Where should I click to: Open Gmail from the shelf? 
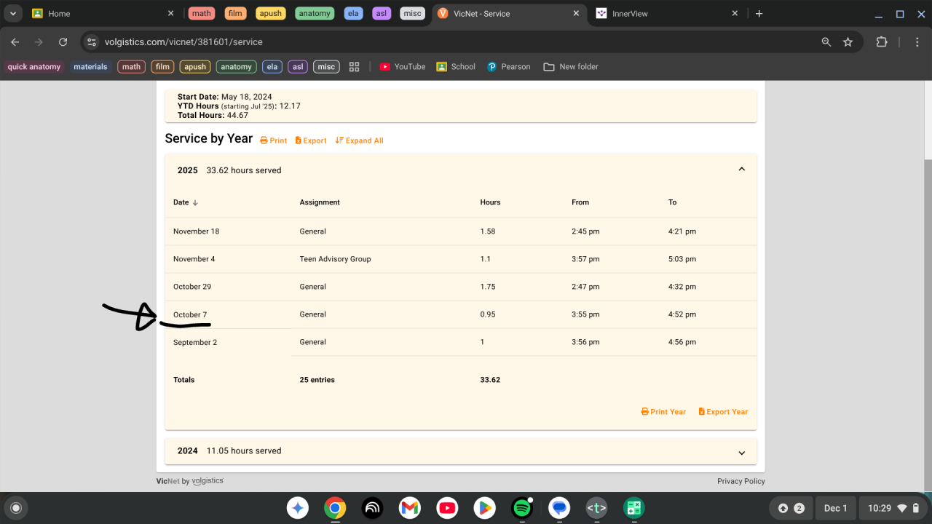pos(410,508)
